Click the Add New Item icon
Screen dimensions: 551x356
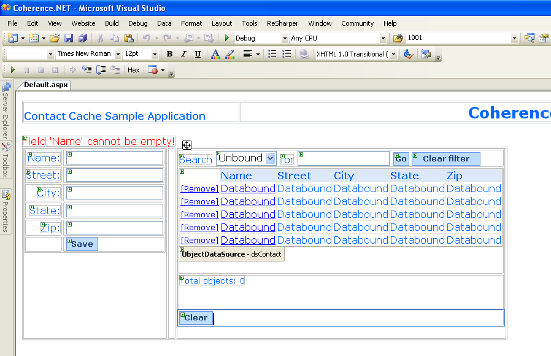click(x=34, y=38)
